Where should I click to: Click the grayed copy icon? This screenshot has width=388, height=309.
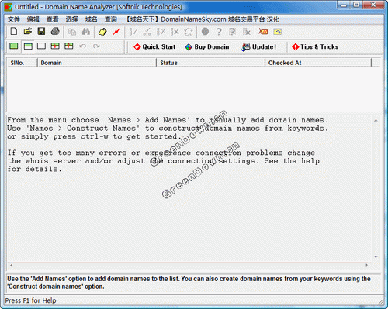click(x=72, y=32)
